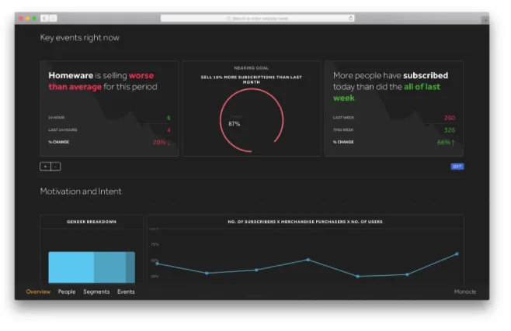Click the Key events right now heading
This screenshot has width=511, height=331.
pos(79,38)
